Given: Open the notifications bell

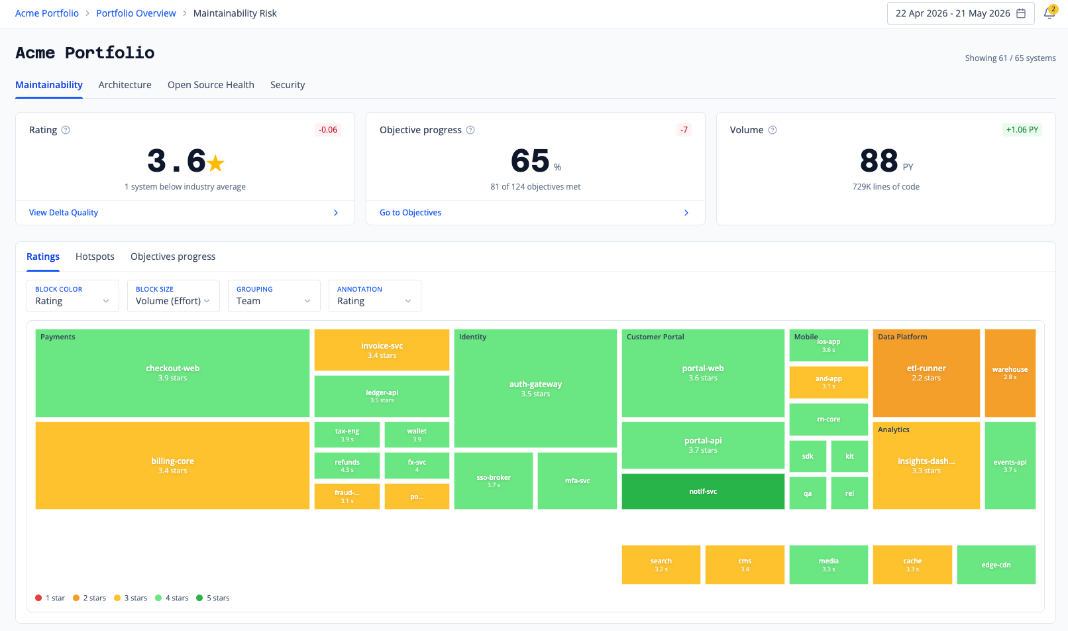Looking at the screenshot, I should 1049,13.
